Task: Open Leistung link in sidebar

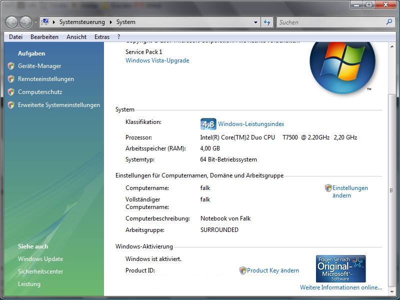Action: click(29, 284)
